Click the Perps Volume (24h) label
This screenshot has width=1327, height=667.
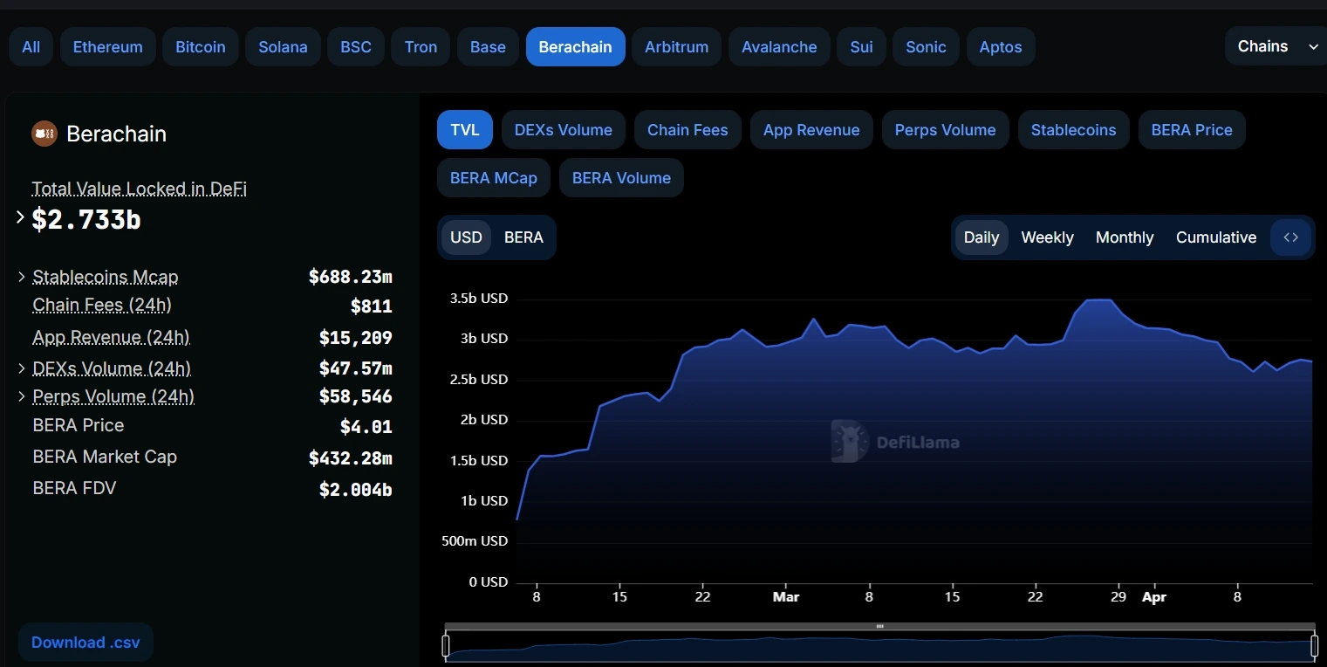[113, 396]
